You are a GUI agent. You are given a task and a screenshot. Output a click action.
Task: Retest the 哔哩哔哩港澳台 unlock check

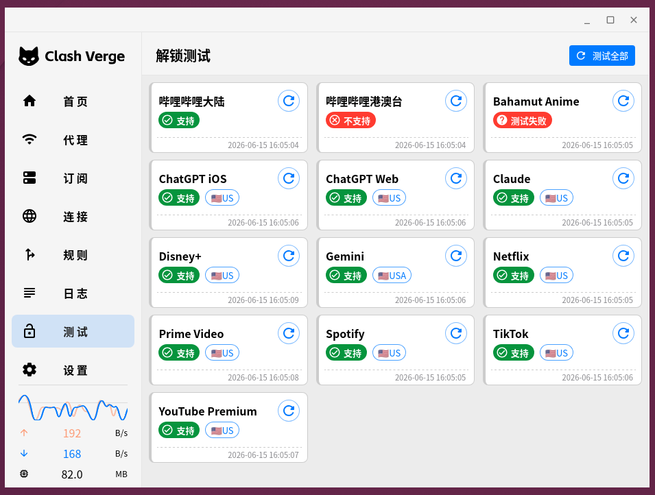[x=455, y=101]
